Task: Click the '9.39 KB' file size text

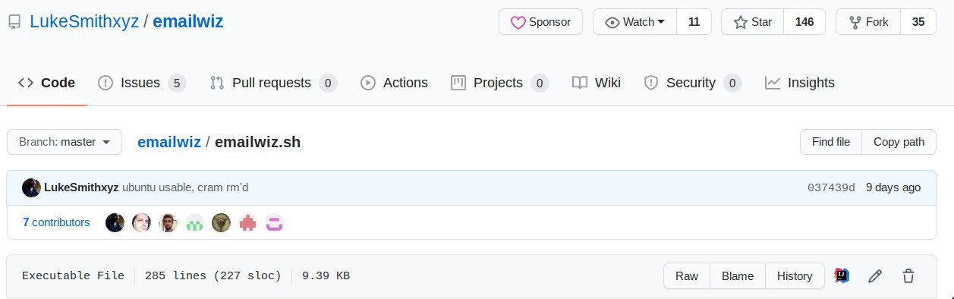Action: [326, 276]
